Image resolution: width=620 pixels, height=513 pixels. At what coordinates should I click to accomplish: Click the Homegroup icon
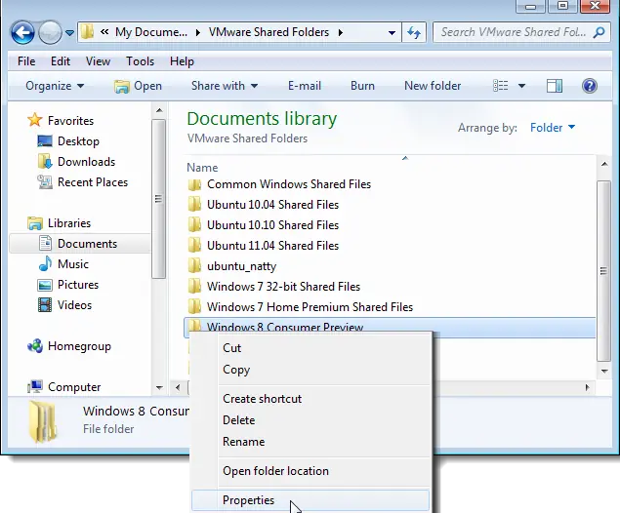coord(35,346)
